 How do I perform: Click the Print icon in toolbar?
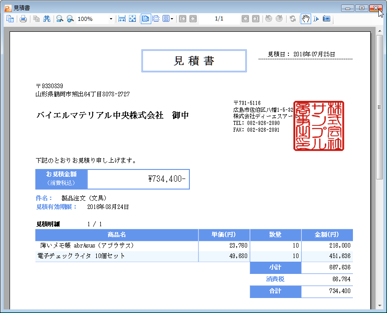pos(23,19)
